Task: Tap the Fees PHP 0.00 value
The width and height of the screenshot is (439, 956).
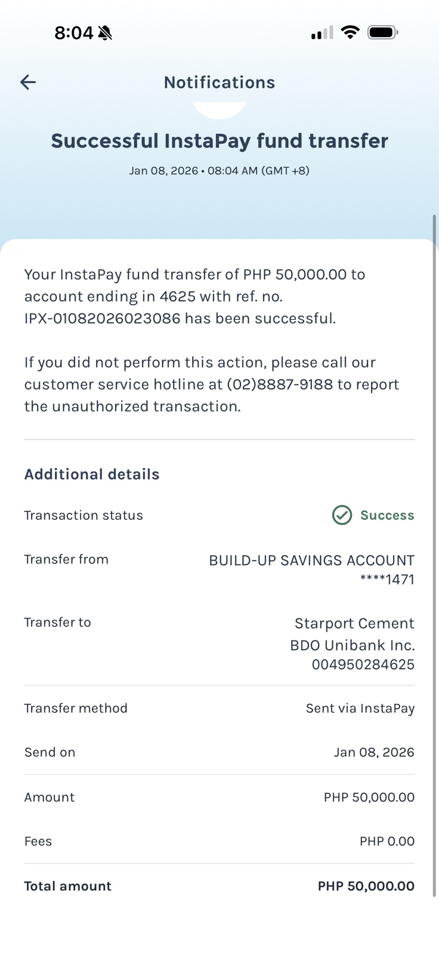Action: [387, 841]
